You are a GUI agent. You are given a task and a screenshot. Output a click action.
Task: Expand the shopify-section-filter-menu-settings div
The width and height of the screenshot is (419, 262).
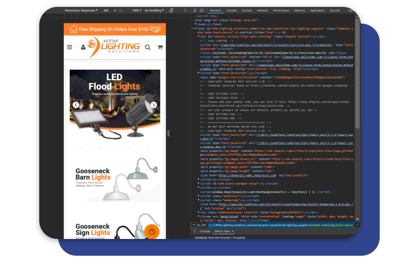(199, 36)
